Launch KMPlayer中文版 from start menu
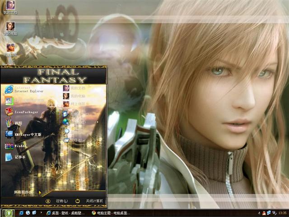This screenshot has width=289, height=217. 23,135
